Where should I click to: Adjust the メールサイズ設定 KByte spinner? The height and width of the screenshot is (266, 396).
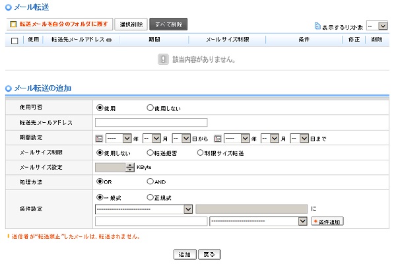[x=130, y=167]
